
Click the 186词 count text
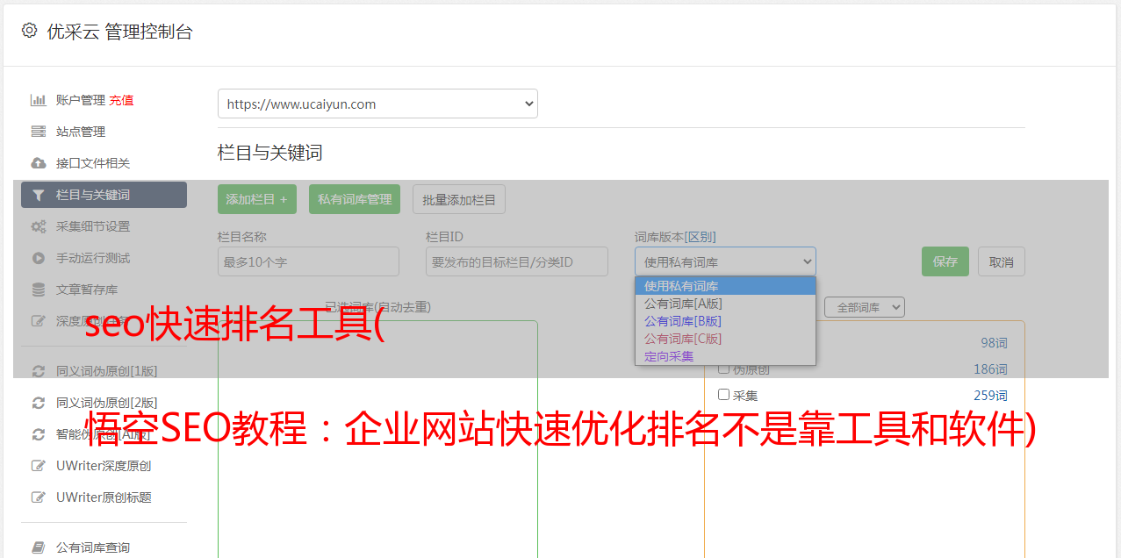coord(990,369)
